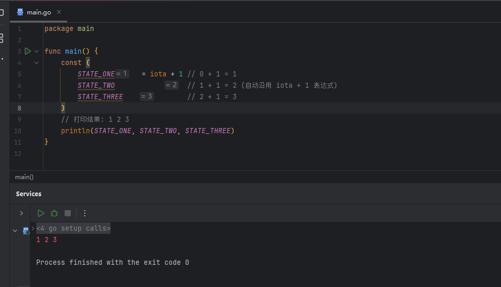Image resolution: width=501 pixels, height=287 pixels.
Task: Click the Go gopher icon on main.go tab
Action: tap(20, 12)
